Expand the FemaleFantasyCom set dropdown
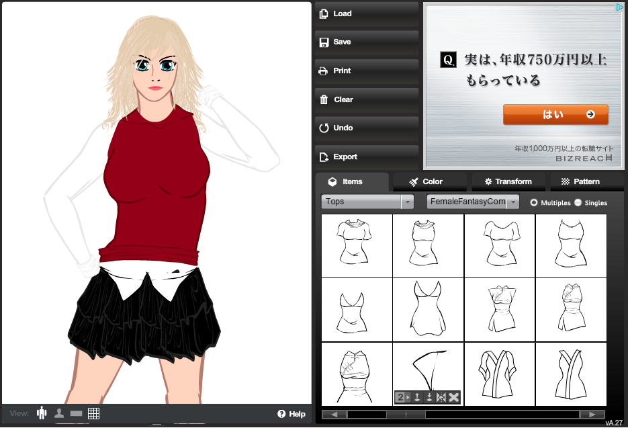The image size is (628, 428). (x=473, y=202)
